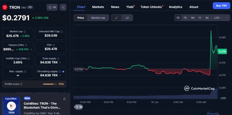Click the Market cap info icon
This screenshot has height=115, width=232.
tap(25, 32)
